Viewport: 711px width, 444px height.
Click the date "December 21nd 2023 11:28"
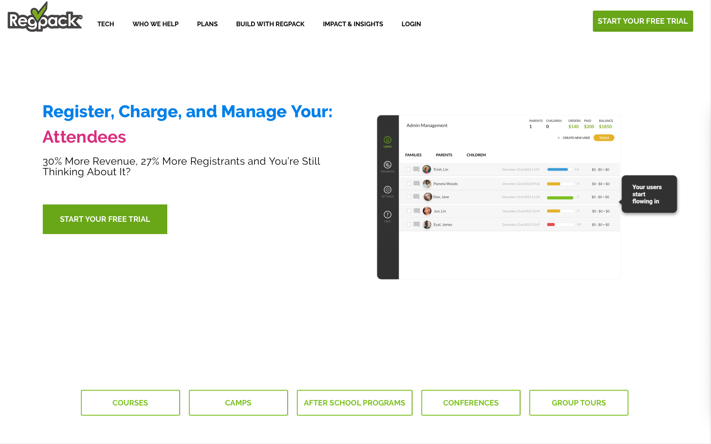520,197
